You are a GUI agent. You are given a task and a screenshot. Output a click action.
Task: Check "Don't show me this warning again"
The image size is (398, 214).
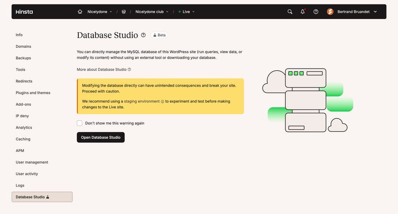coord(80,123)
